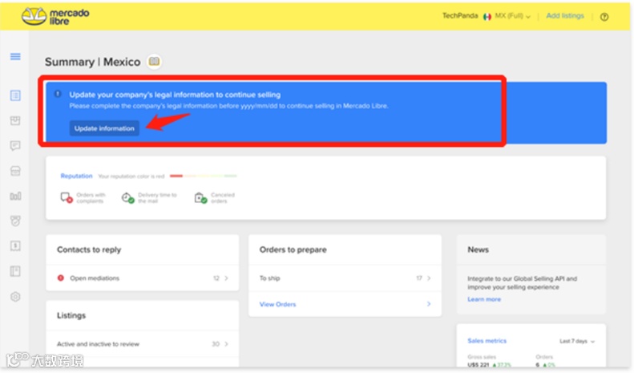Open the MX (Full) country dropdown

coord(512,16)
